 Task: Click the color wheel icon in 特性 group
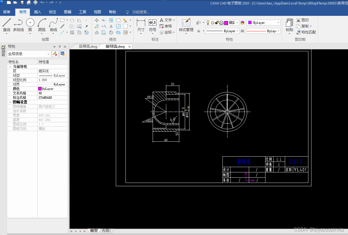(242, 23)
